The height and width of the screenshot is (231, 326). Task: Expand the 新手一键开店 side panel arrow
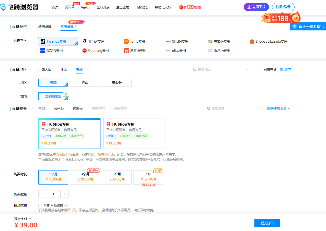coord(324,27)
